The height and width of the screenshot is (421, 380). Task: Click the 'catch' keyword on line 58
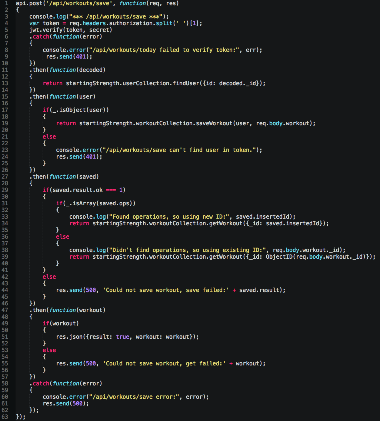pos(41,384)
